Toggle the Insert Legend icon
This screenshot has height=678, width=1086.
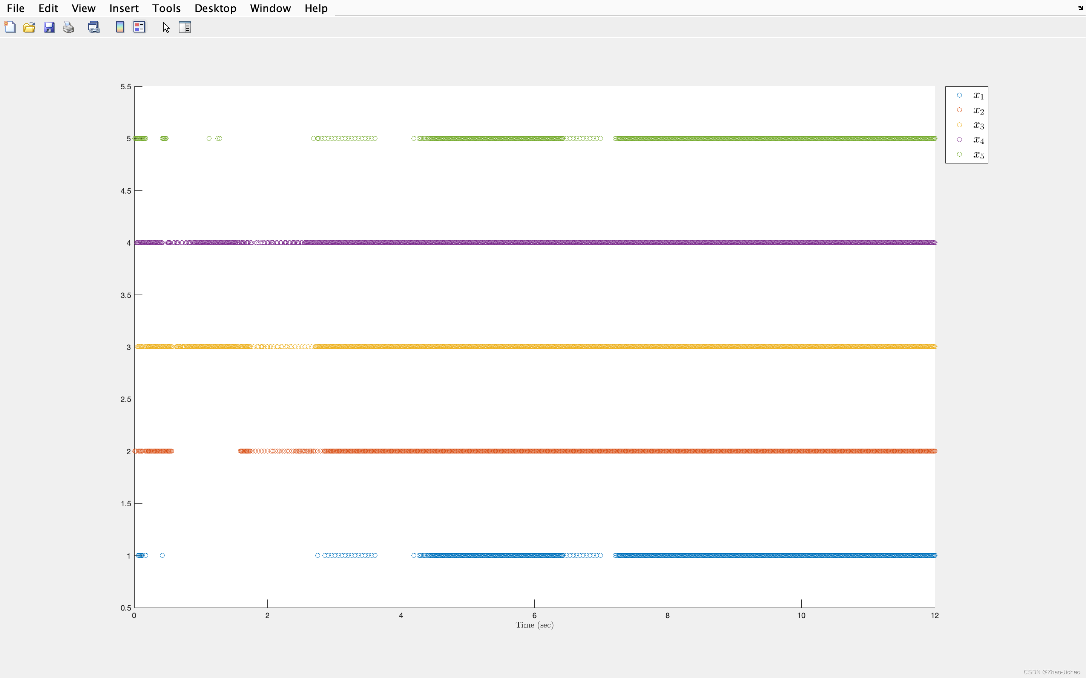click(x=139, y=27)
